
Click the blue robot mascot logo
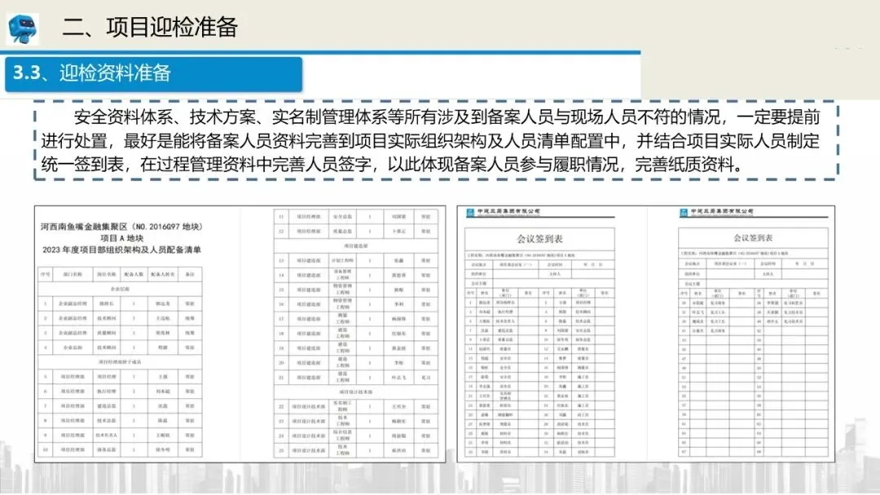[x=23, y=28]
